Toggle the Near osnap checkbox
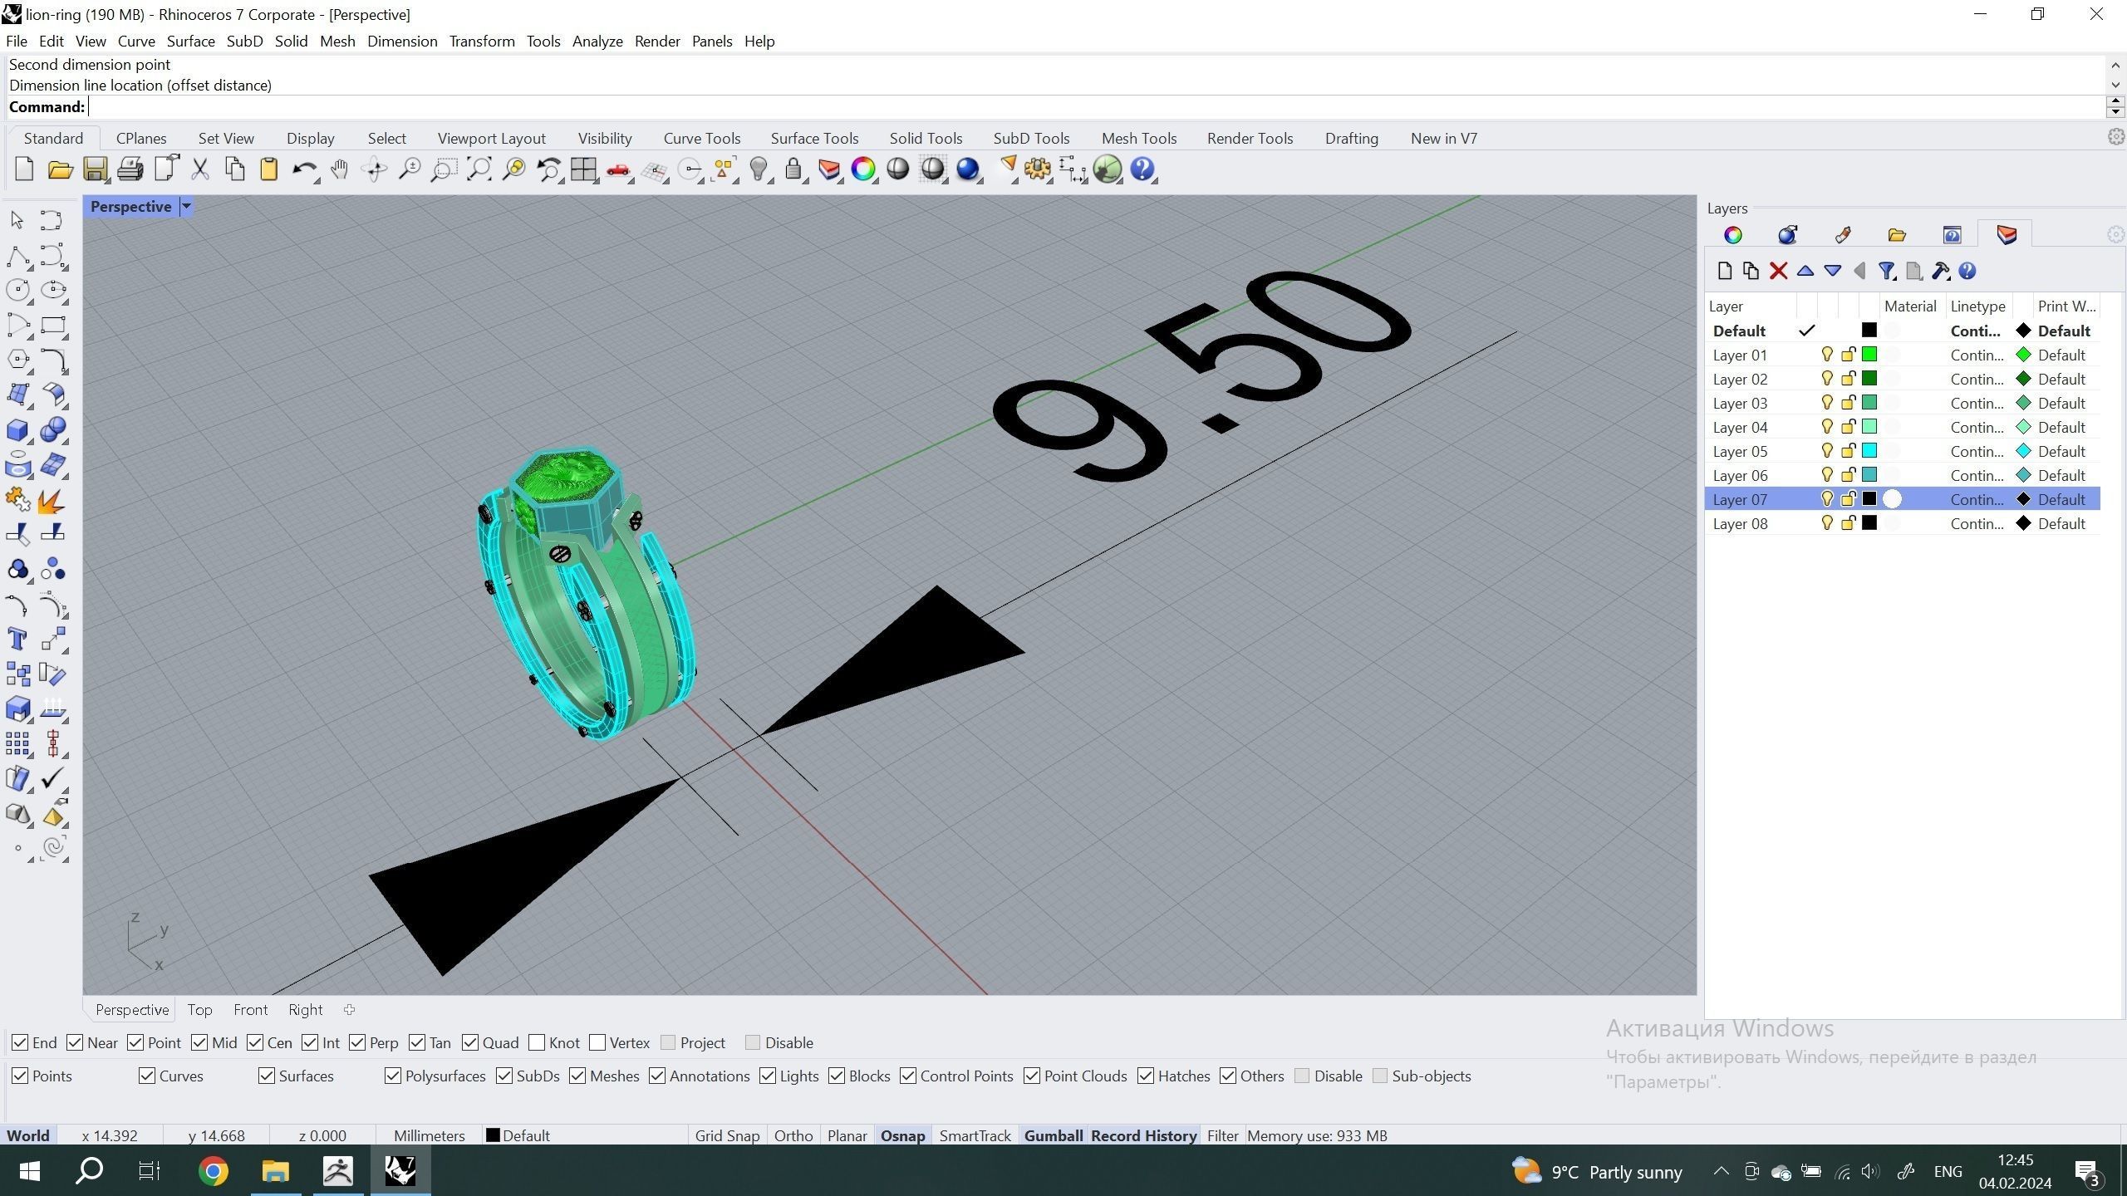 point(75,1042)
